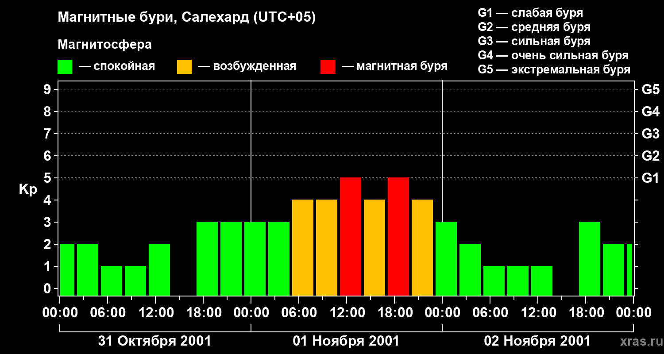Click the red 'магнитная буря' legend swatch
The width and height of the screenshot is (664, 354).
click(328, 67)
